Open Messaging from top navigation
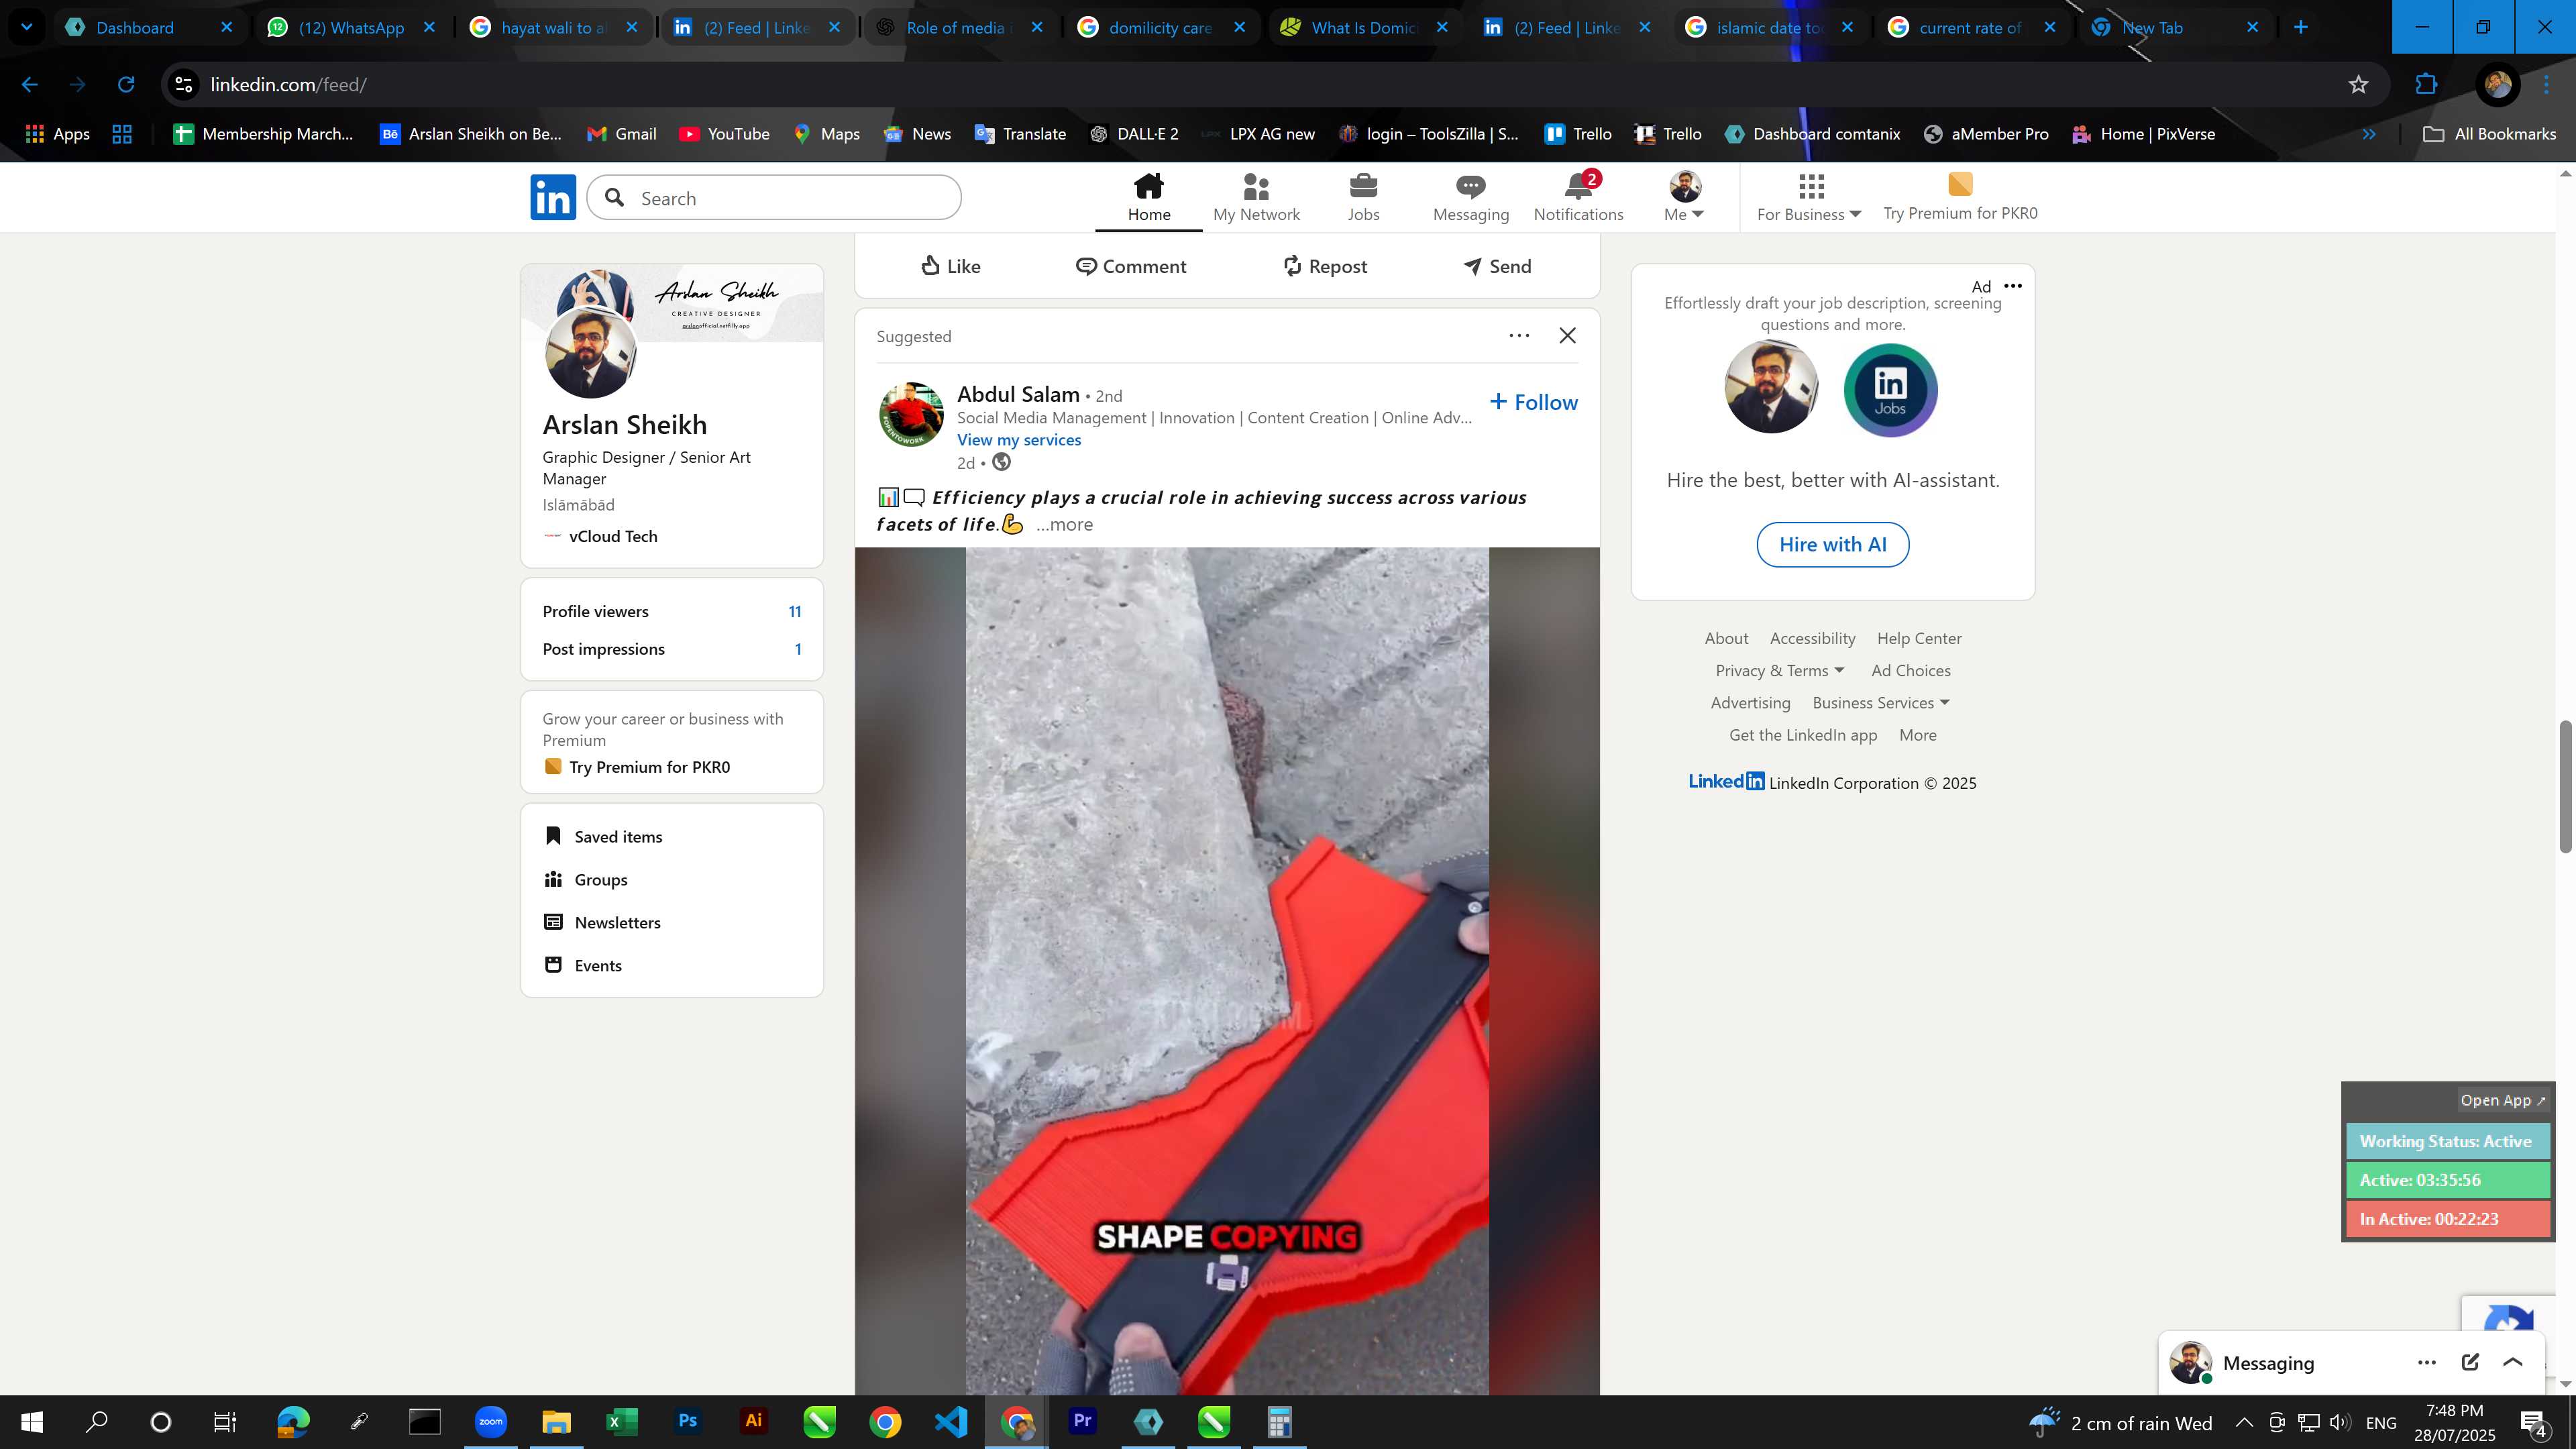Viewport: 2576px width, 1449px height. click(x=1470, y=197)
